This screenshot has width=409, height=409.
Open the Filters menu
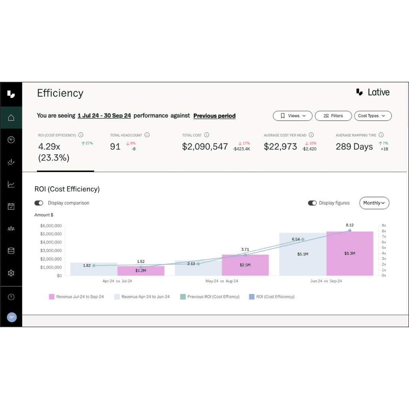pyautogui.click(x=333, y=116)
